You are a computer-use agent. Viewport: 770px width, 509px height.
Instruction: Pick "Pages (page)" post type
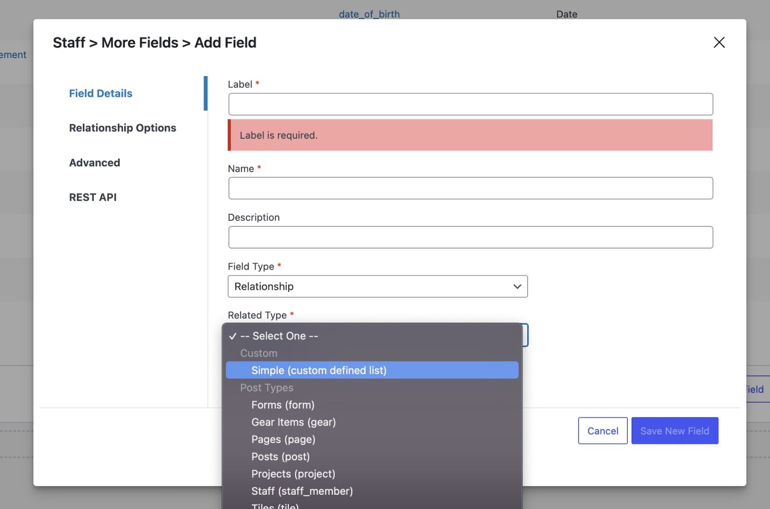[283, 439]
